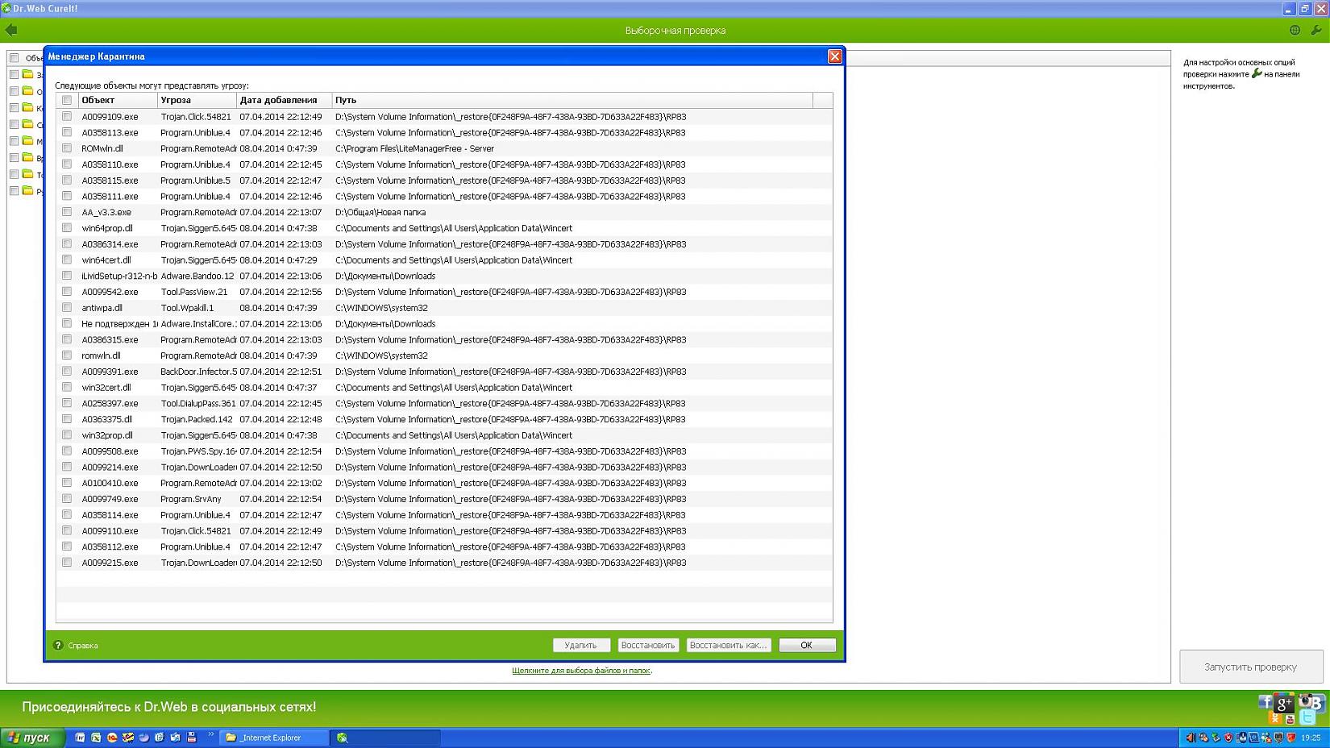Check the box for A0099215.exe
The image size is (1330, 748).
[x=67, y=563]
